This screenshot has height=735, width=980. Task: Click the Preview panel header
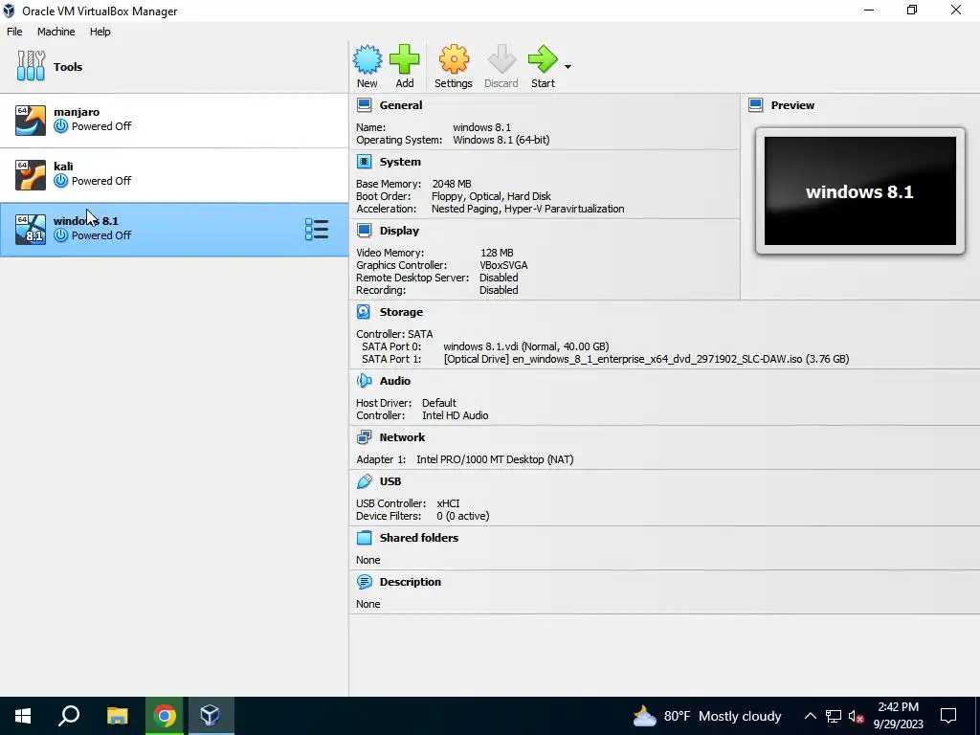click(792, 105)
